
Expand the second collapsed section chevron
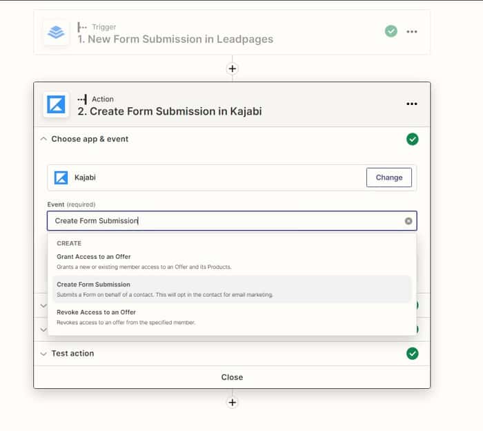tap(43, 329)
